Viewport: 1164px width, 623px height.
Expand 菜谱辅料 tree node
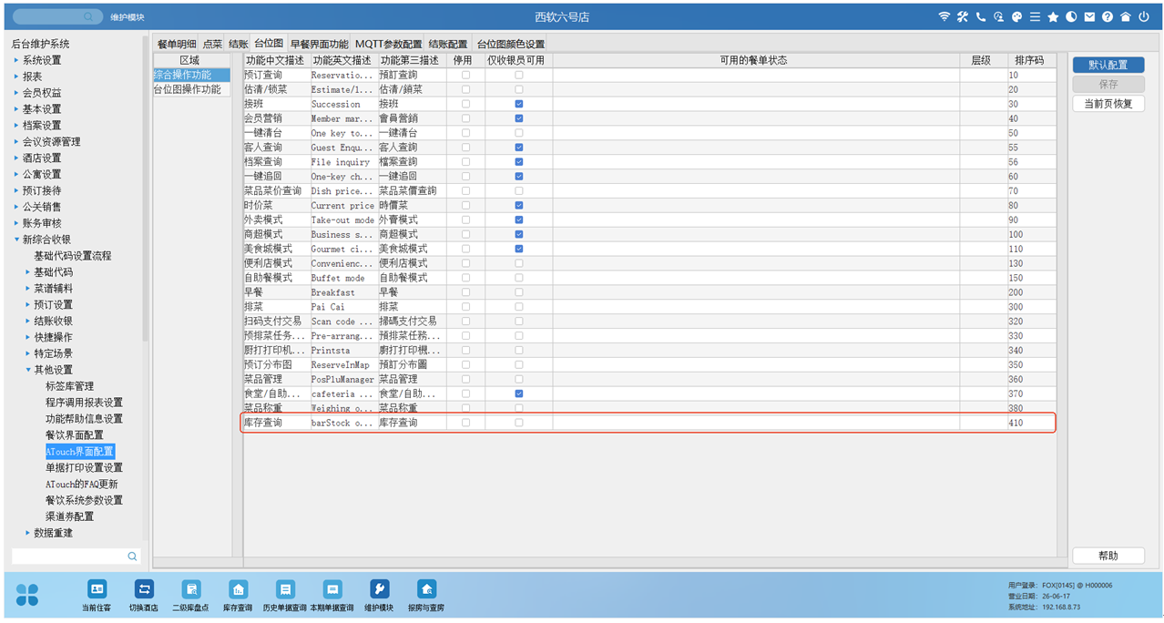point(27,288)
